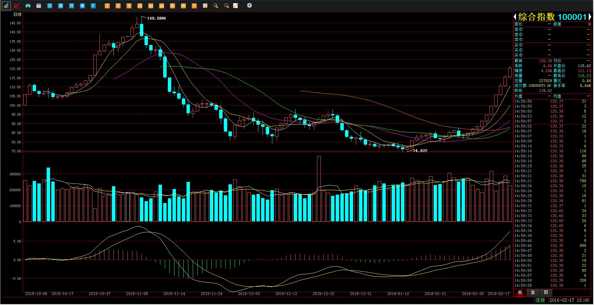Image resolution: width=594 pixels, height=305 pixels.
Task: Click the 145.00 price axis label
Action: pyautogui.click(x=15, y=23)
